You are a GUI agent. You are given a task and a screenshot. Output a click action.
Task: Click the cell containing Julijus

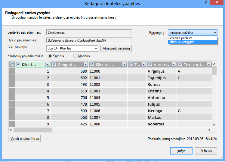click(x=162, y=104)
